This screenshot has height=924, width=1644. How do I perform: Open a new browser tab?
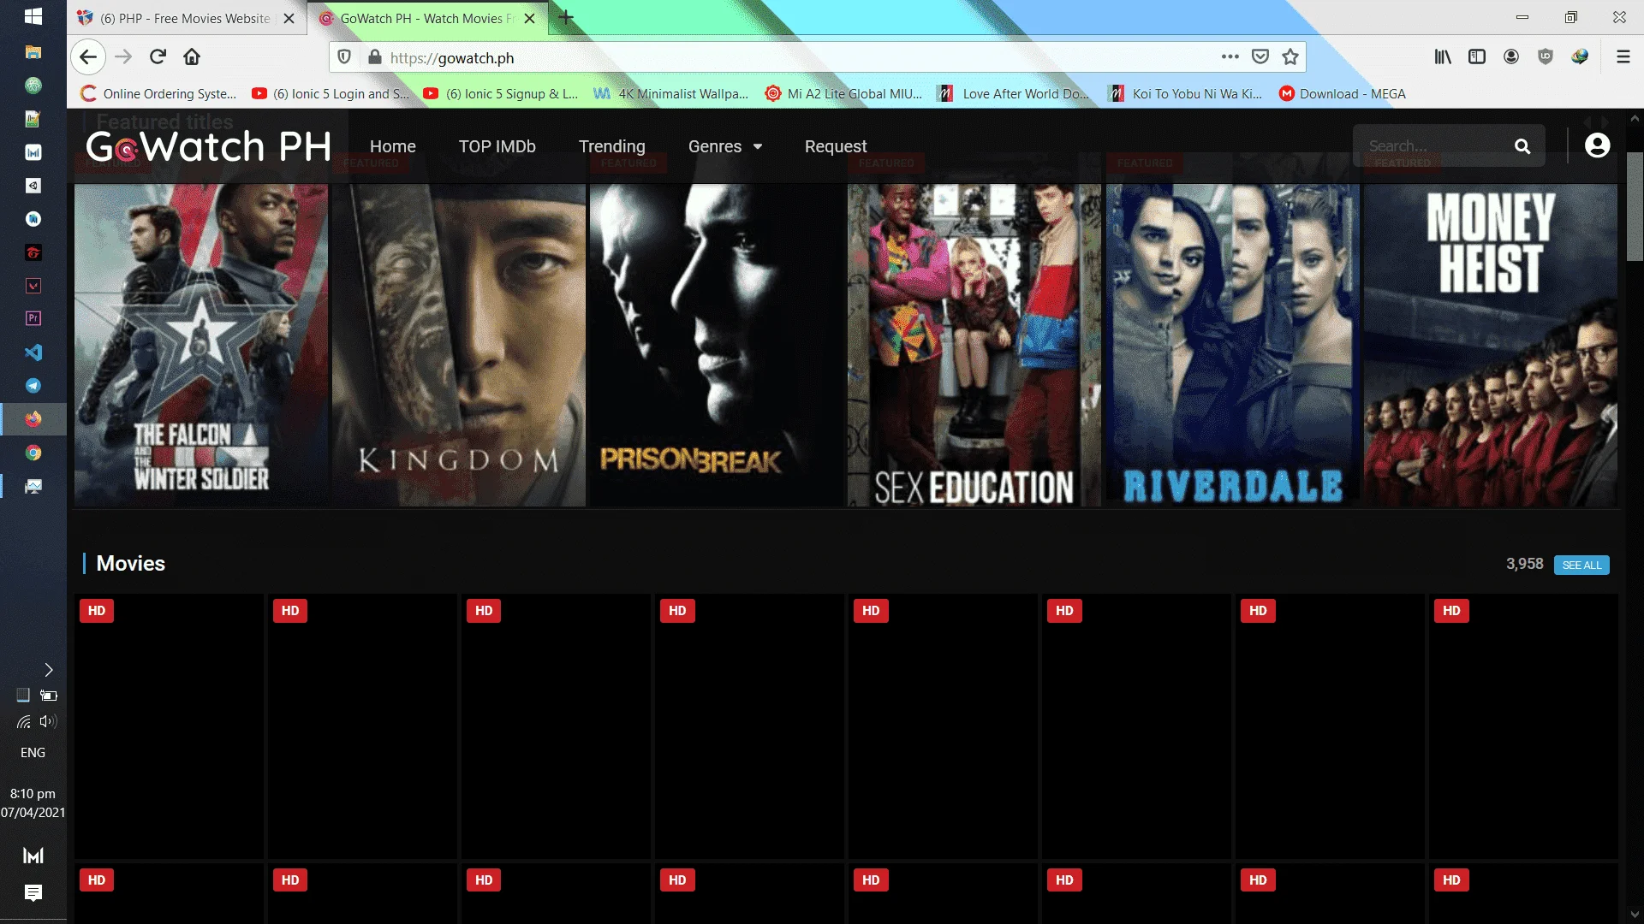point(566,17)
